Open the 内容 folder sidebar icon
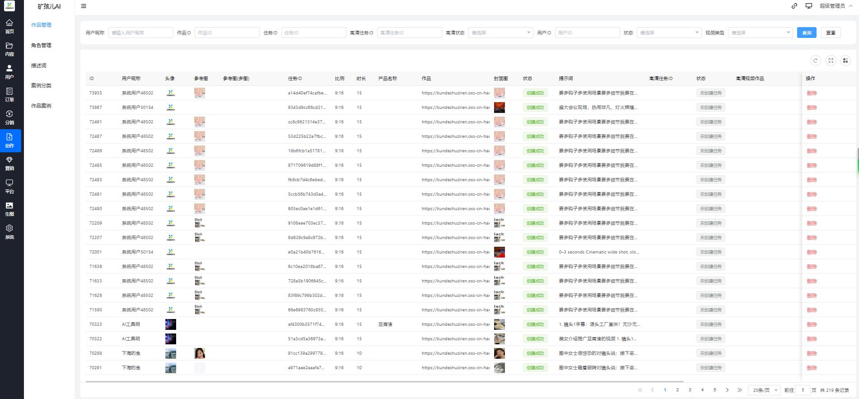859x399 pixels. 9,49
